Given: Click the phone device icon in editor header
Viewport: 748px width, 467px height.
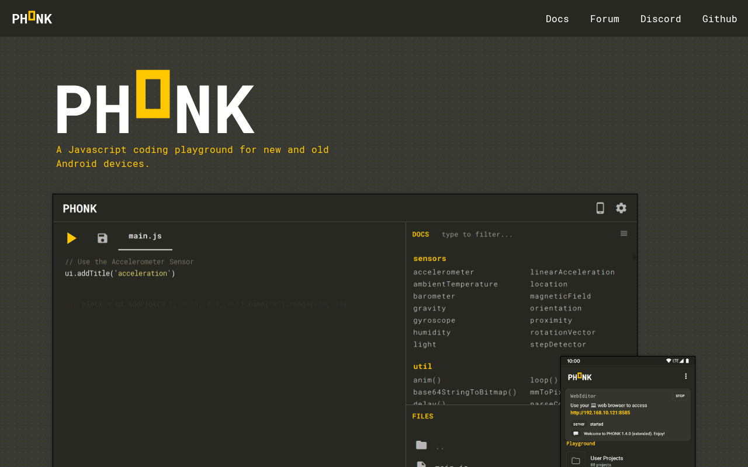Looking at the screenshot, I should tap(600, 208).
